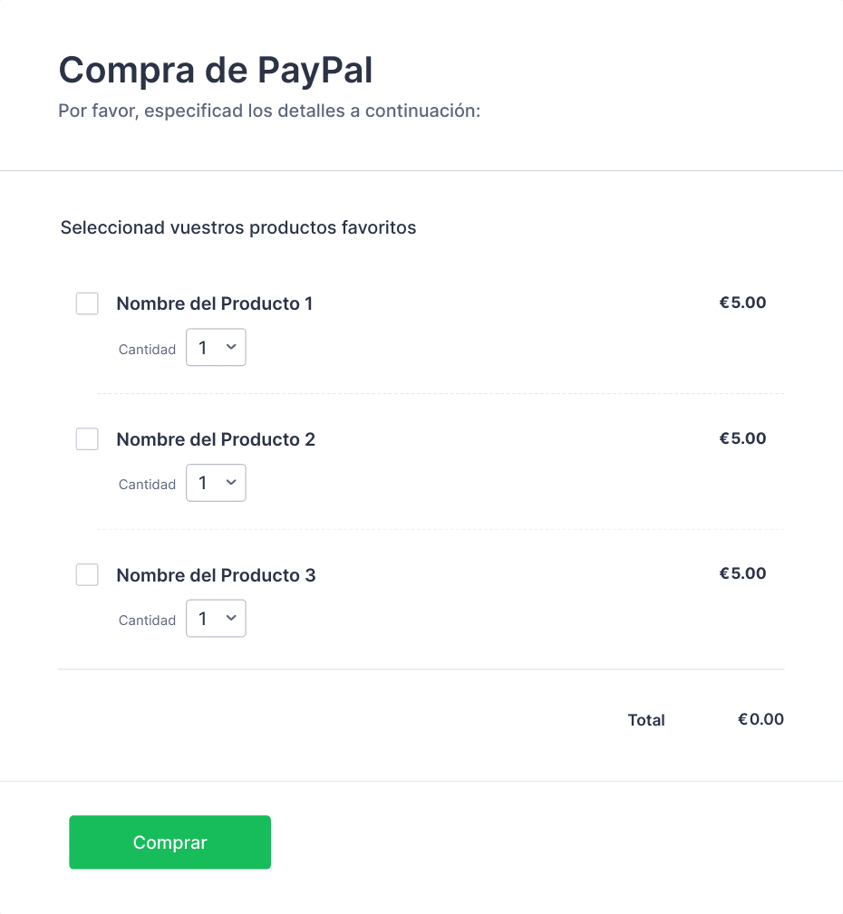Screen dimensions: 843x914
Task: Click Seleccionad vuestros productos favoritos text
Action: tap(238, 227)
